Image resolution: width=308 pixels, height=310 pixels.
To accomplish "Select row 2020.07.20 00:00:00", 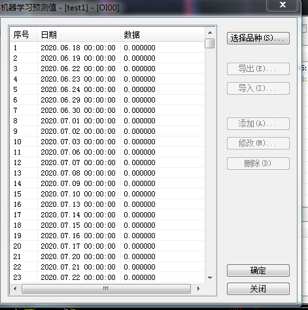I will tap(107, 256).
